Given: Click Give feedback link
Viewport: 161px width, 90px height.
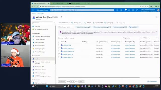Looking at the screenshot, I should (152, 81).
